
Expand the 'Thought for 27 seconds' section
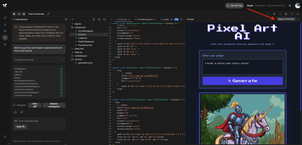tap(39, 60)
